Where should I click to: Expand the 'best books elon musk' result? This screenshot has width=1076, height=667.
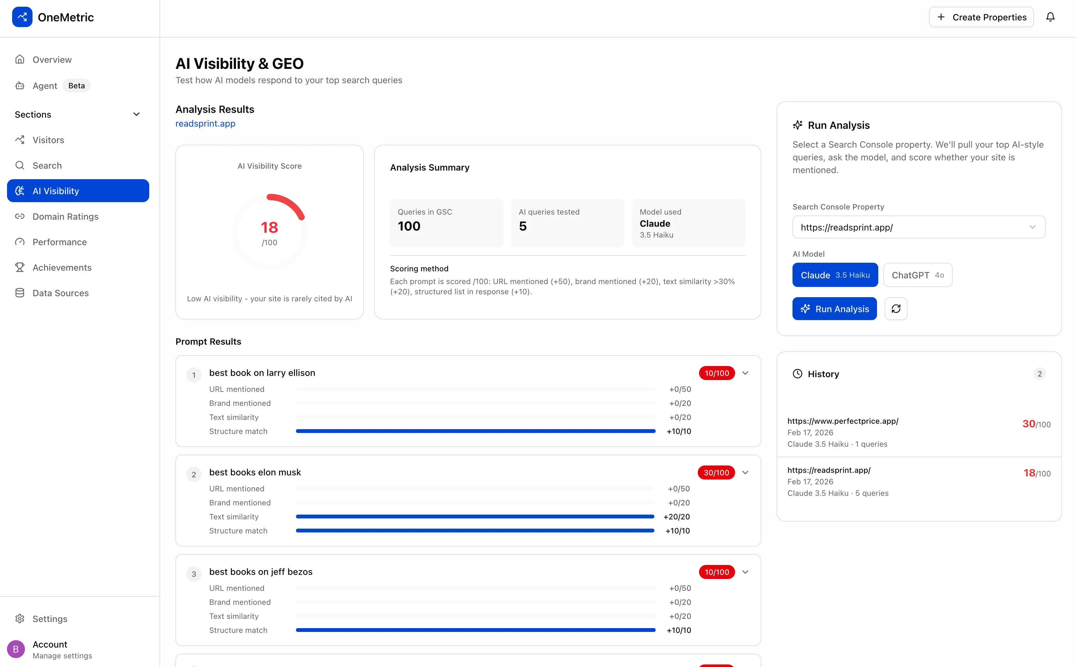tap(745, 473)
